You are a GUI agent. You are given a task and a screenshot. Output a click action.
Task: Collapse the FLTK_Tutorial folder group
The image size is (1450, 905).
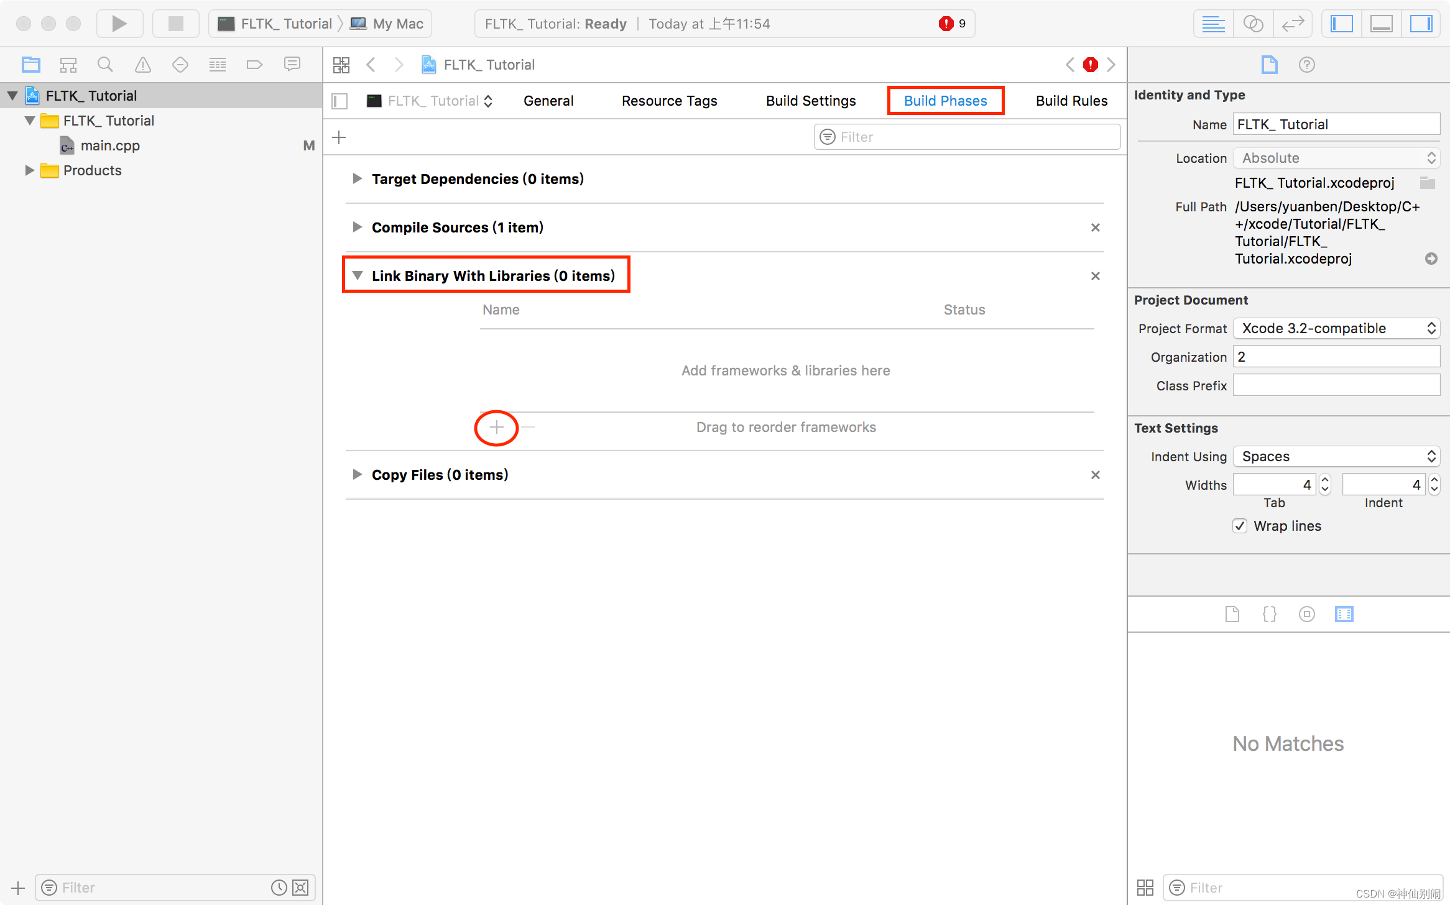point(30,121)
